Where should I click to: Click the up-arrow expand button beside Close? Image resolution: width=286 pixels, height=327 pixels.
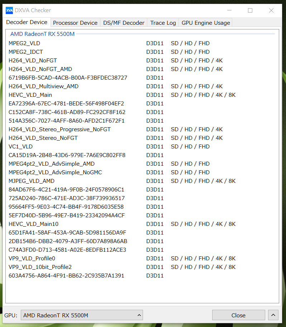coord(273,315)
